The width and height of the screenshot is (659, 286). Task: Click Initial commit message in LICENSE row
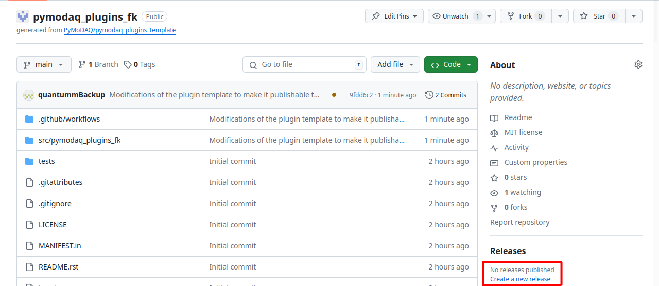[233, 225]
